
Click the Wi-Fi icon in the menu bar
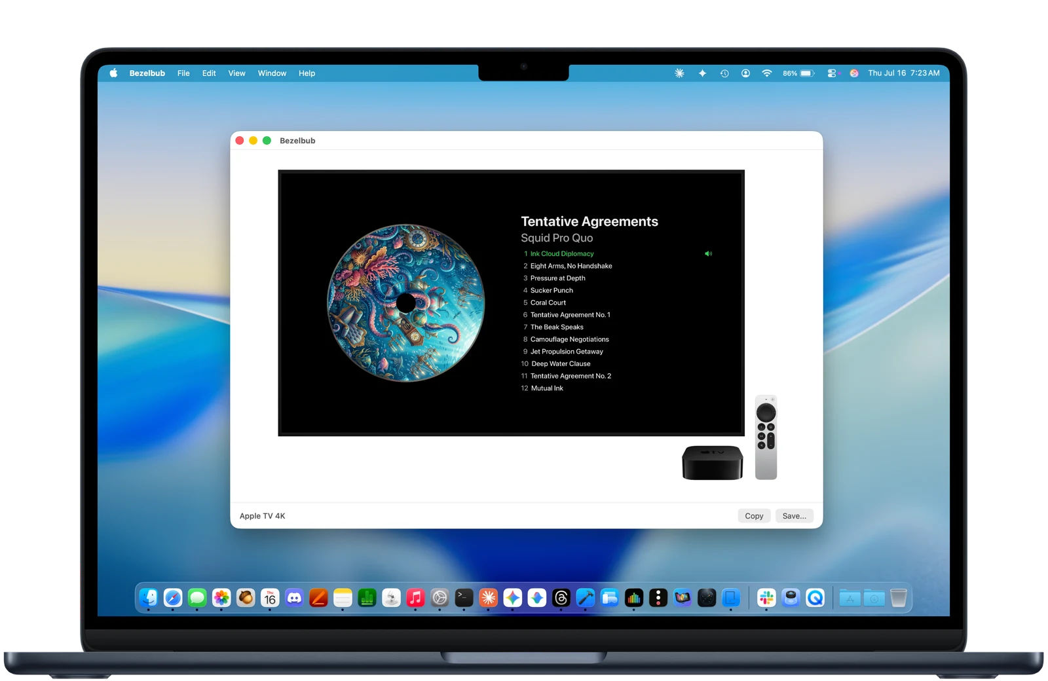pyautogui.click(x=766, y=73)
